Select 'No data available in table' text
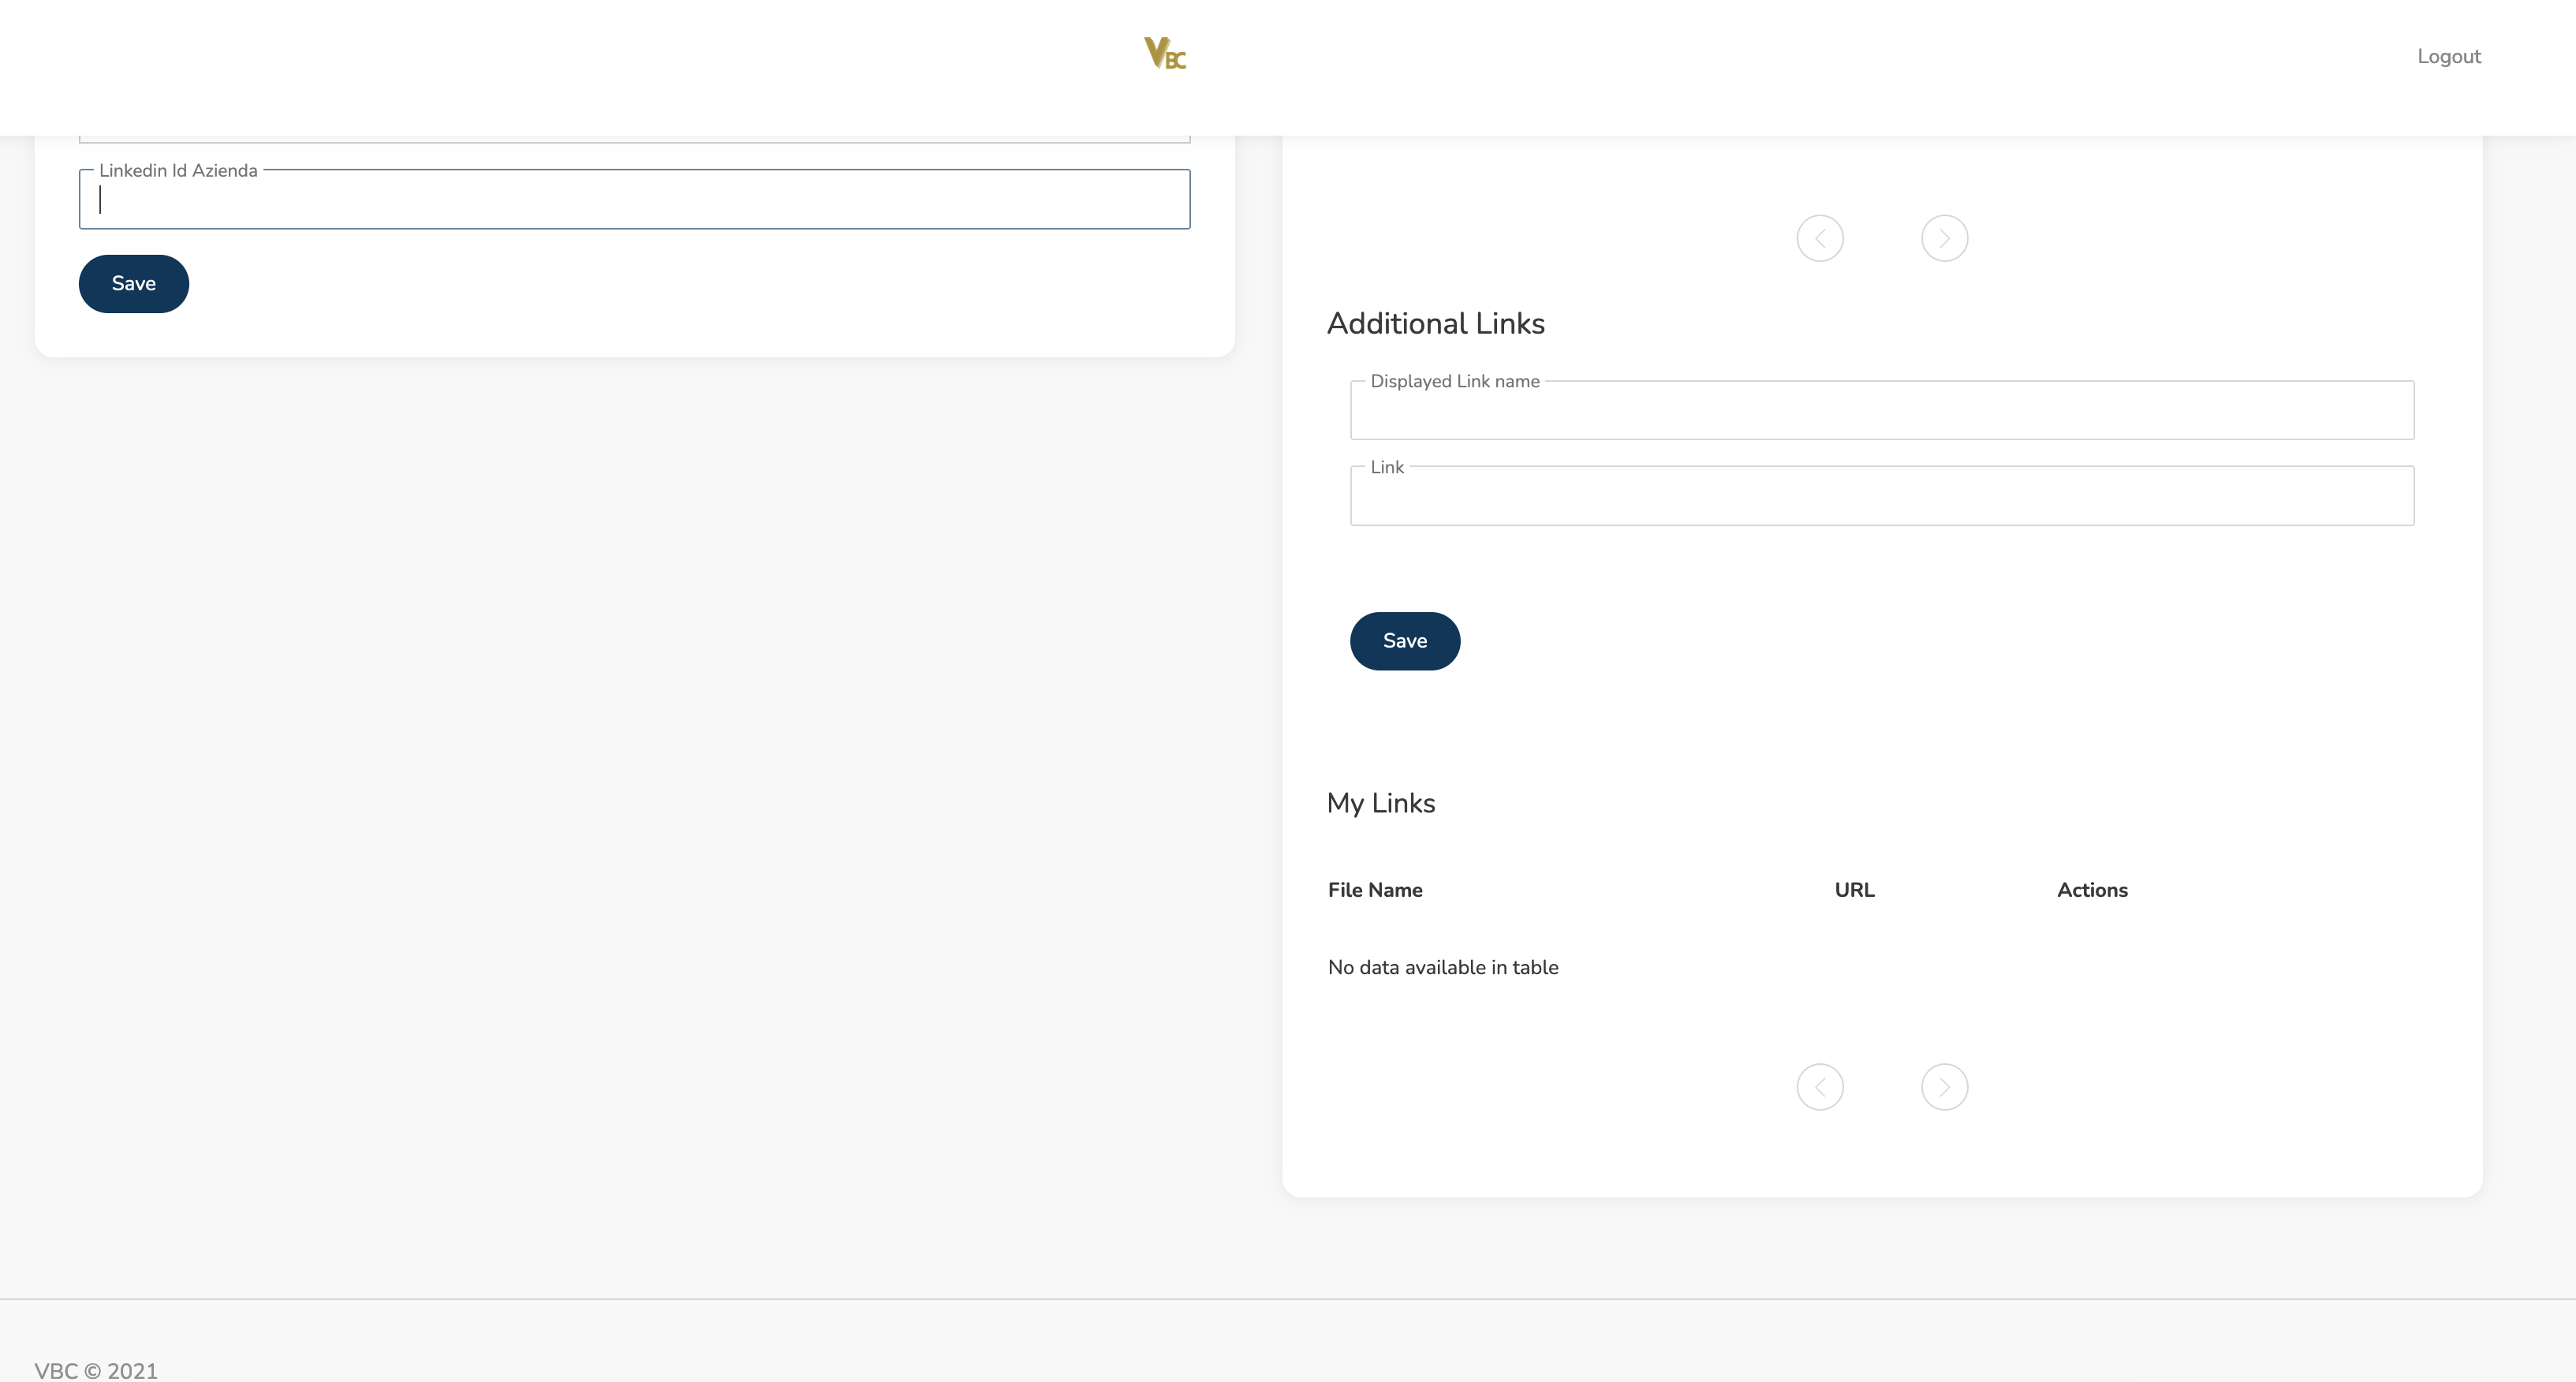The image size is (2576, 1382). [x=1442, y=967]
